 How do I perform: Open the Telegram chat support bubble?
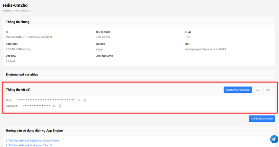(274, 139)
